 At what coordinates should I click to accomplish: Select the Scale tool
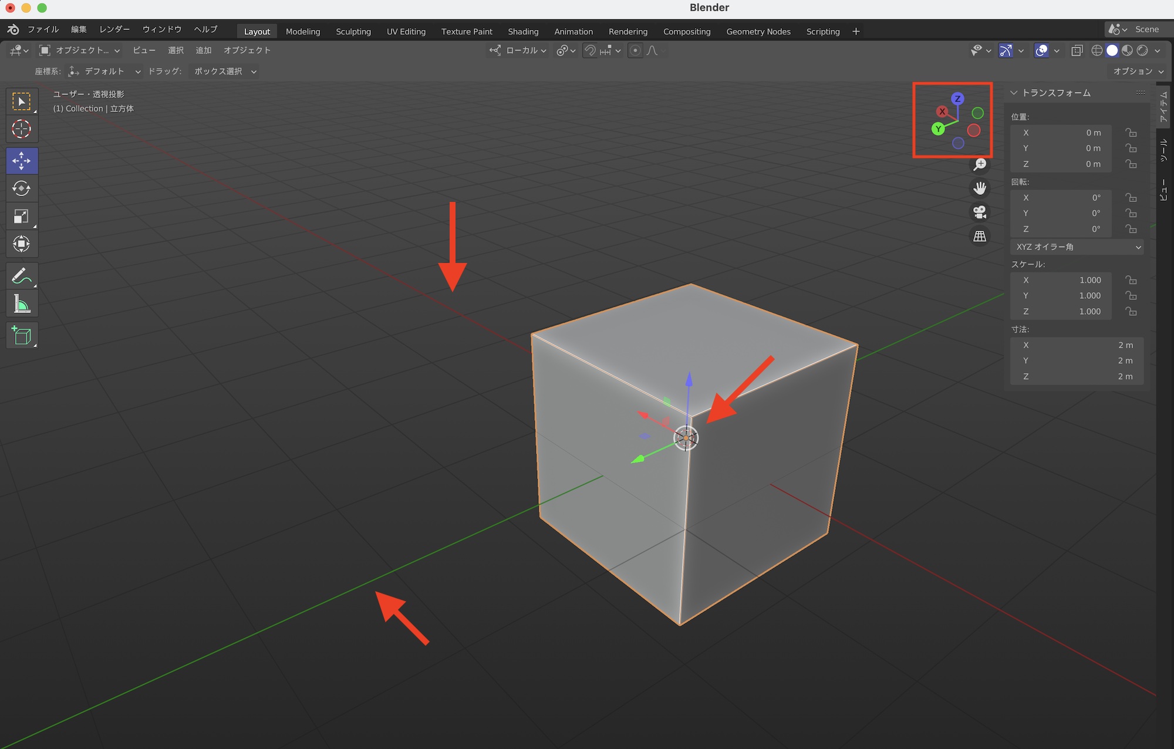[x=22, y=217]
